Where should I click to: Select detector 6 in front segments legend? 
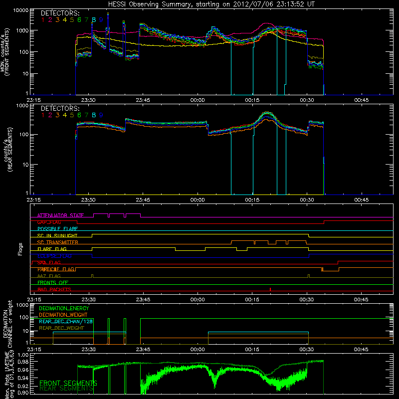pos(79,20)
